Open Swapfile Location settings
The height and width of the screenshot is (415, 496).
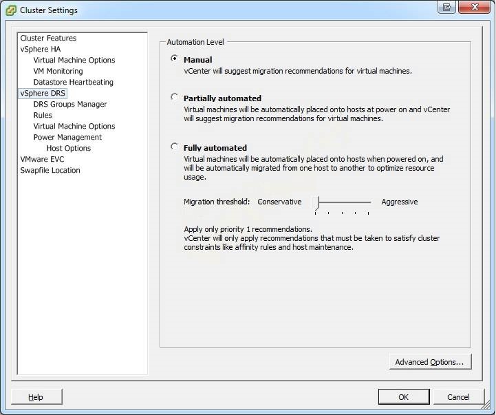coord(50,170)
